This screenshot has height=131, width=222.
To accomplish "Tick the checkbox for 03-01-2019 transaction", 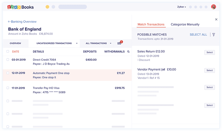I will tap(8, 59).
